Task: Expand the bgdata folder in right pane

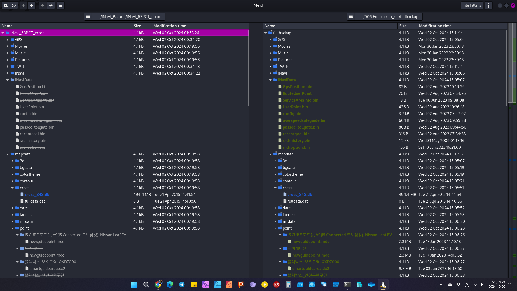Action: pyautogui.click(x=275, y=168)
